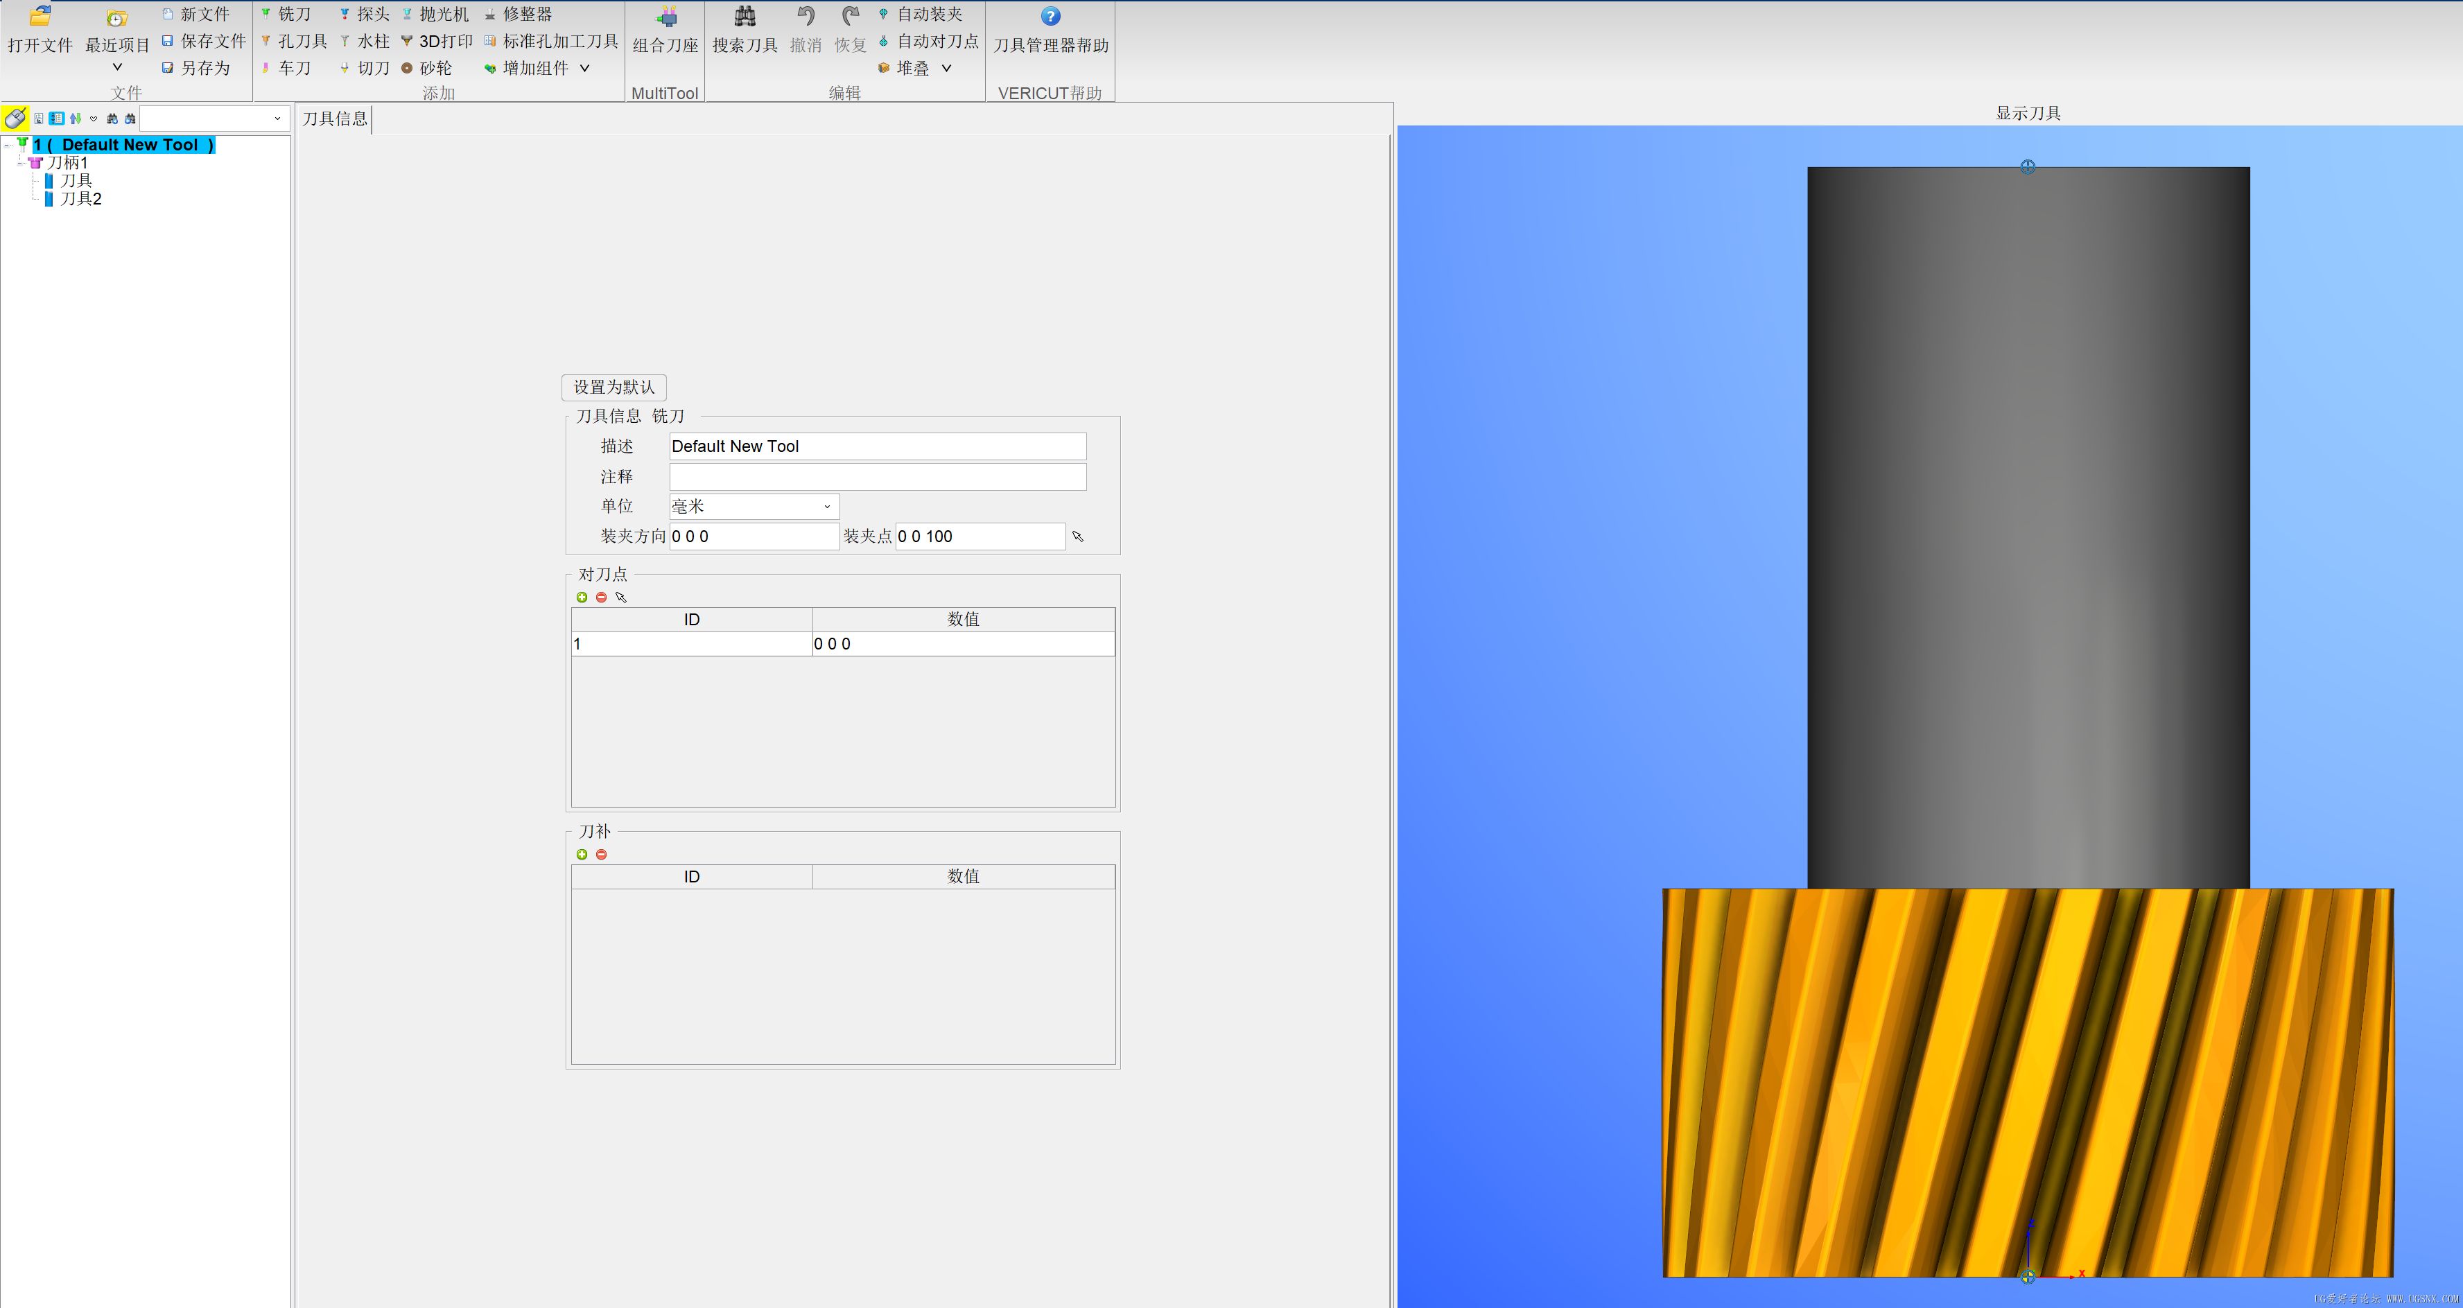This screenshot has height=1308, width=2463.
Task: Click the find next binoculars icon
Action: 112,119
